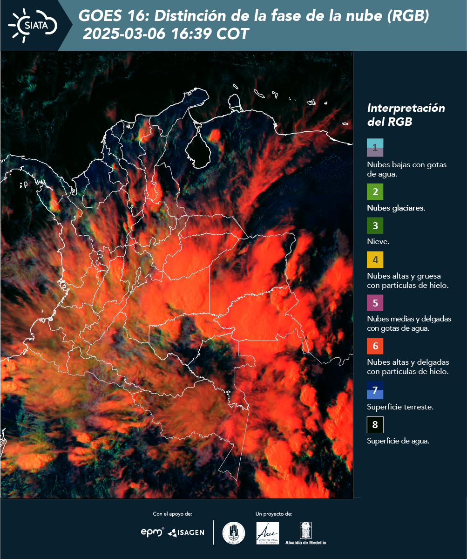The width and height of the screenshot is (467, 559).
Task: Click the "Un proyecto de:" footer text
Action: tap(274, 514)
